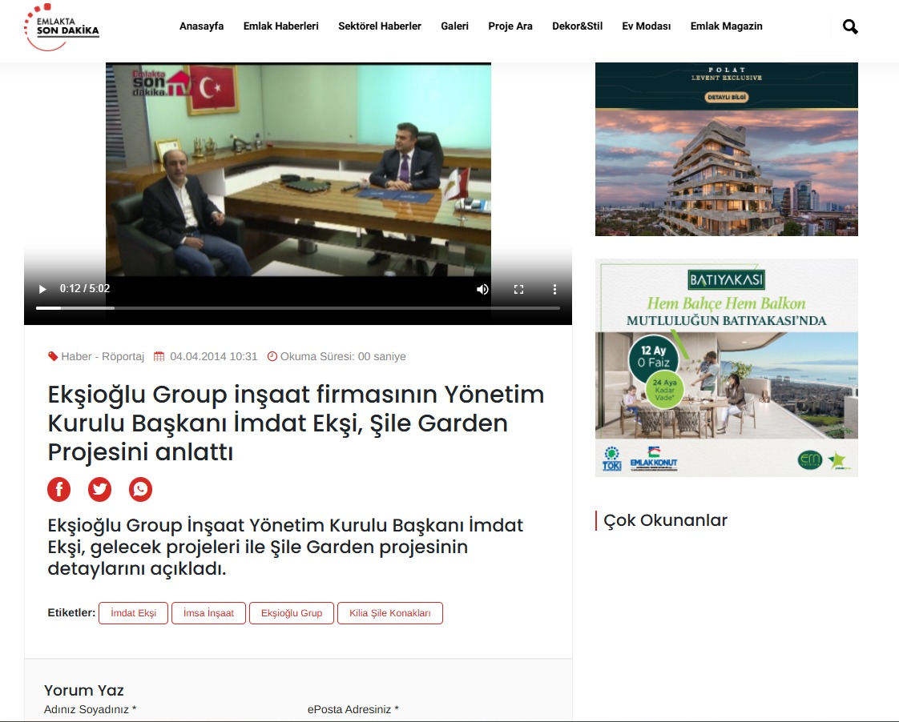Click the calendar icon beside the date
Viewport: 899px width, 722px height.
pos(159,356)
